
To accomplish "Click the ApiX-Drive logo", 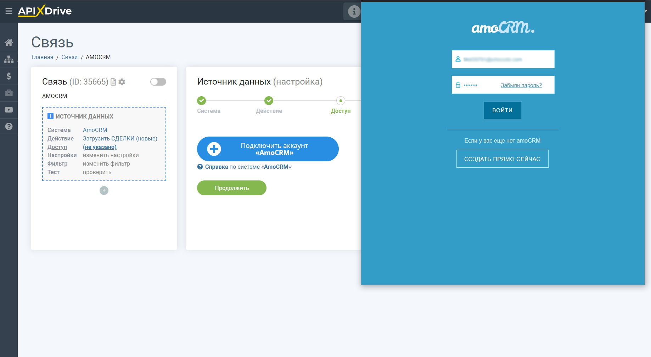I will [x=45, y=11].
